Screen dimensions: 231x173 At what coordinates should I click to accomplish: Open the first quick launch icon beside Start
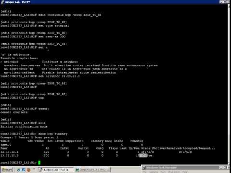[x=19, y=170]
